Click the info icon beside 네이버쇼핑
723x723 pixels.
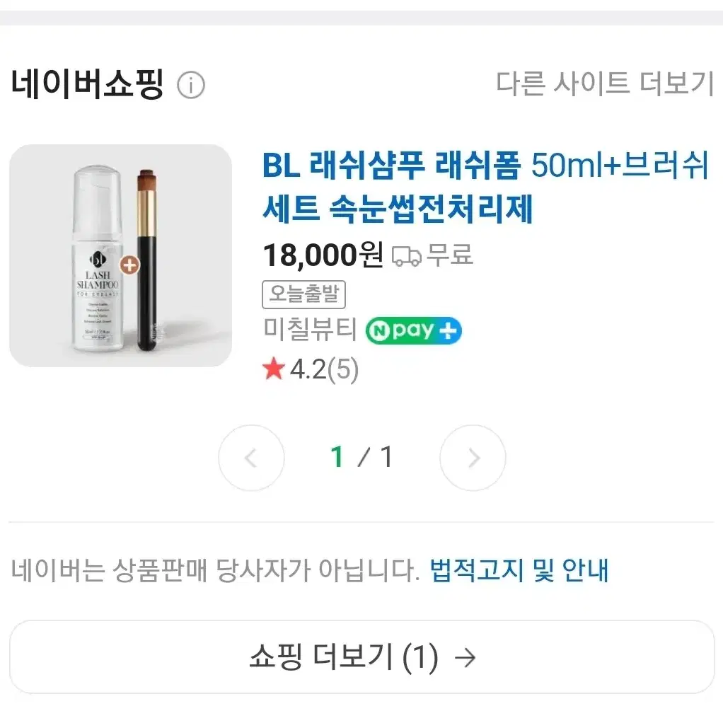(190, 86)
